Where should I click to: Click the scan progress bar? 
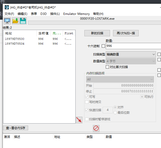pos(95,23)
